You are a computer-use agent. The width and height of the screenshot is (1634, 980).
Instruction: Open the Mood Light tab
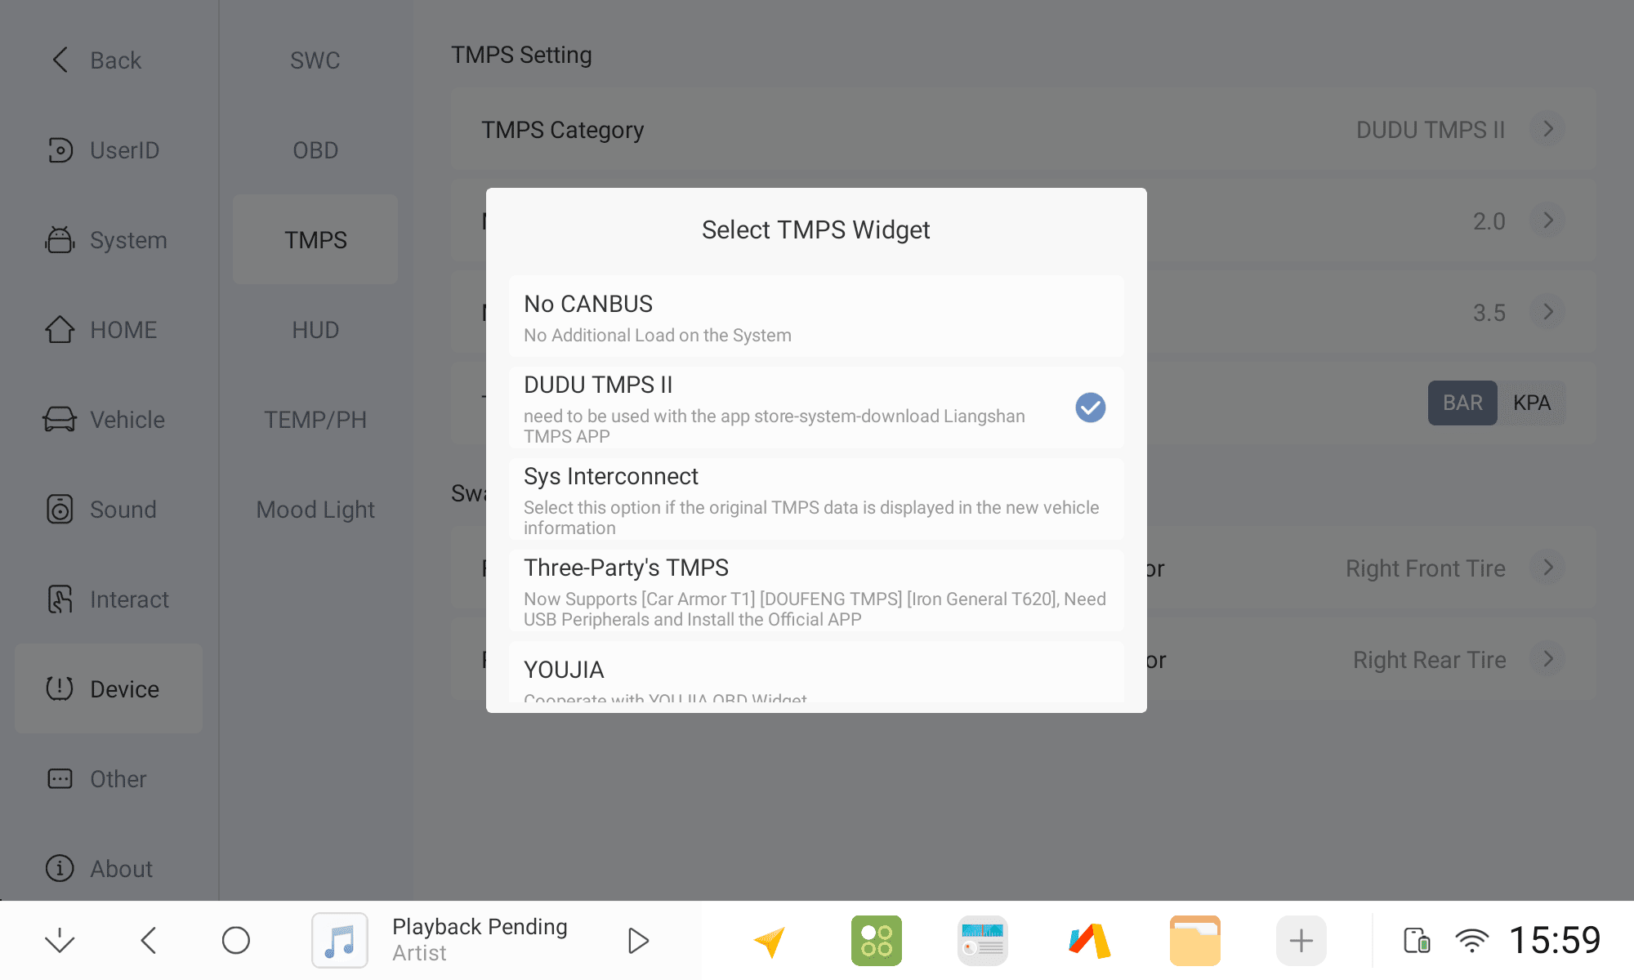coord(315,509)
